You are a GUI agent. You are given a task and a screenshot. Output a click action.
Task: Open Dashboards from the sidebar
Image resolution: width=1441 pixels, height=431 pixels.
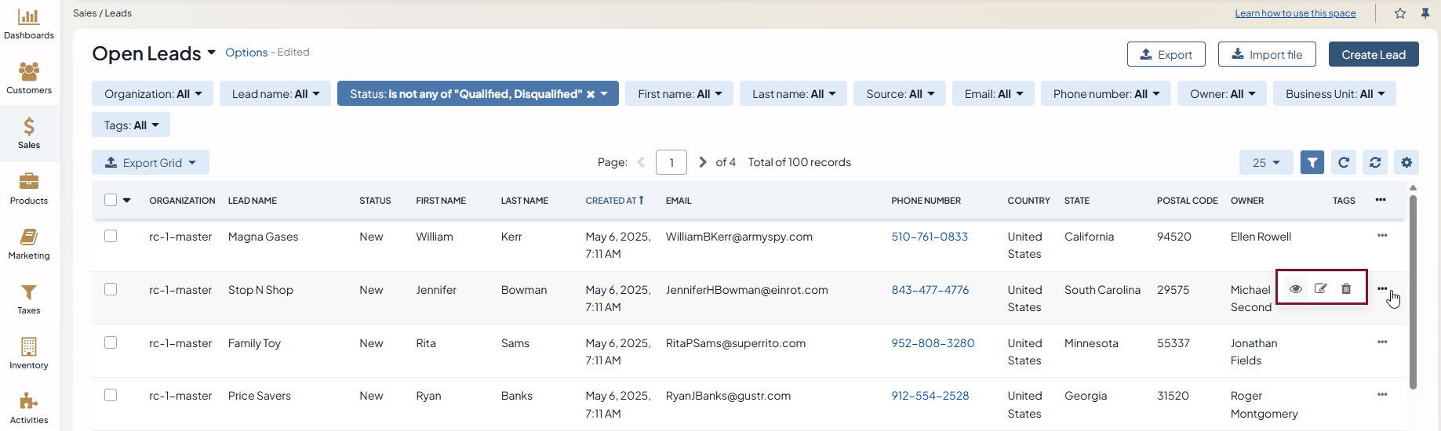tap(29, 24)
